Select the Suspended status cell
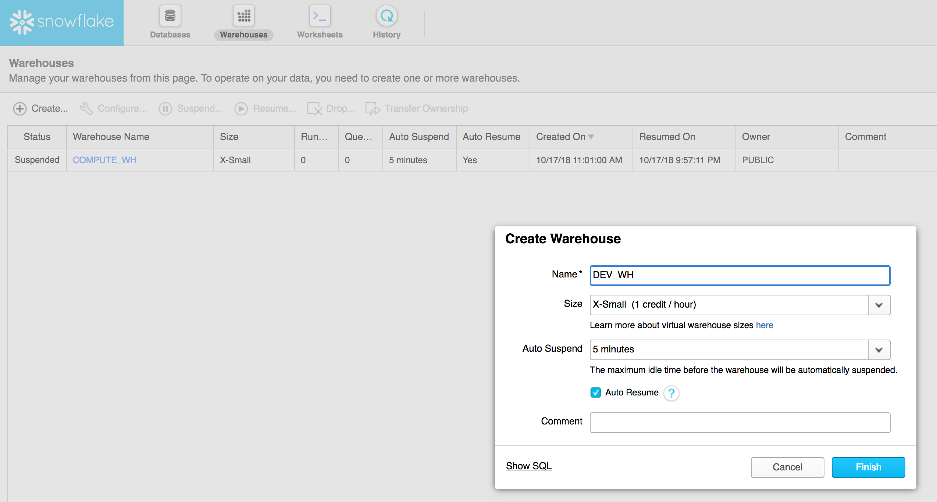Viewport: 937px width, 502px height. coord(37,160)
